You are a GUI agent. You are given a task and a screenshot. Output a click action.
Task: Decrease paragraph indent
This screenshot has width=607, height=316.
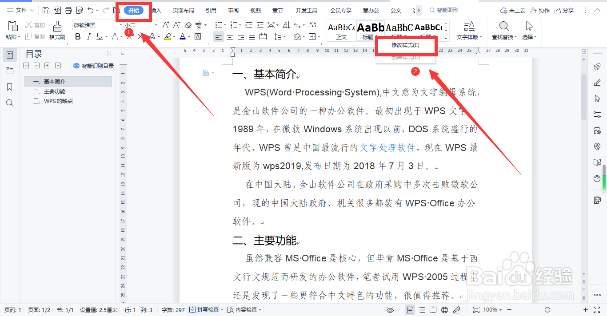coord(248,25)
